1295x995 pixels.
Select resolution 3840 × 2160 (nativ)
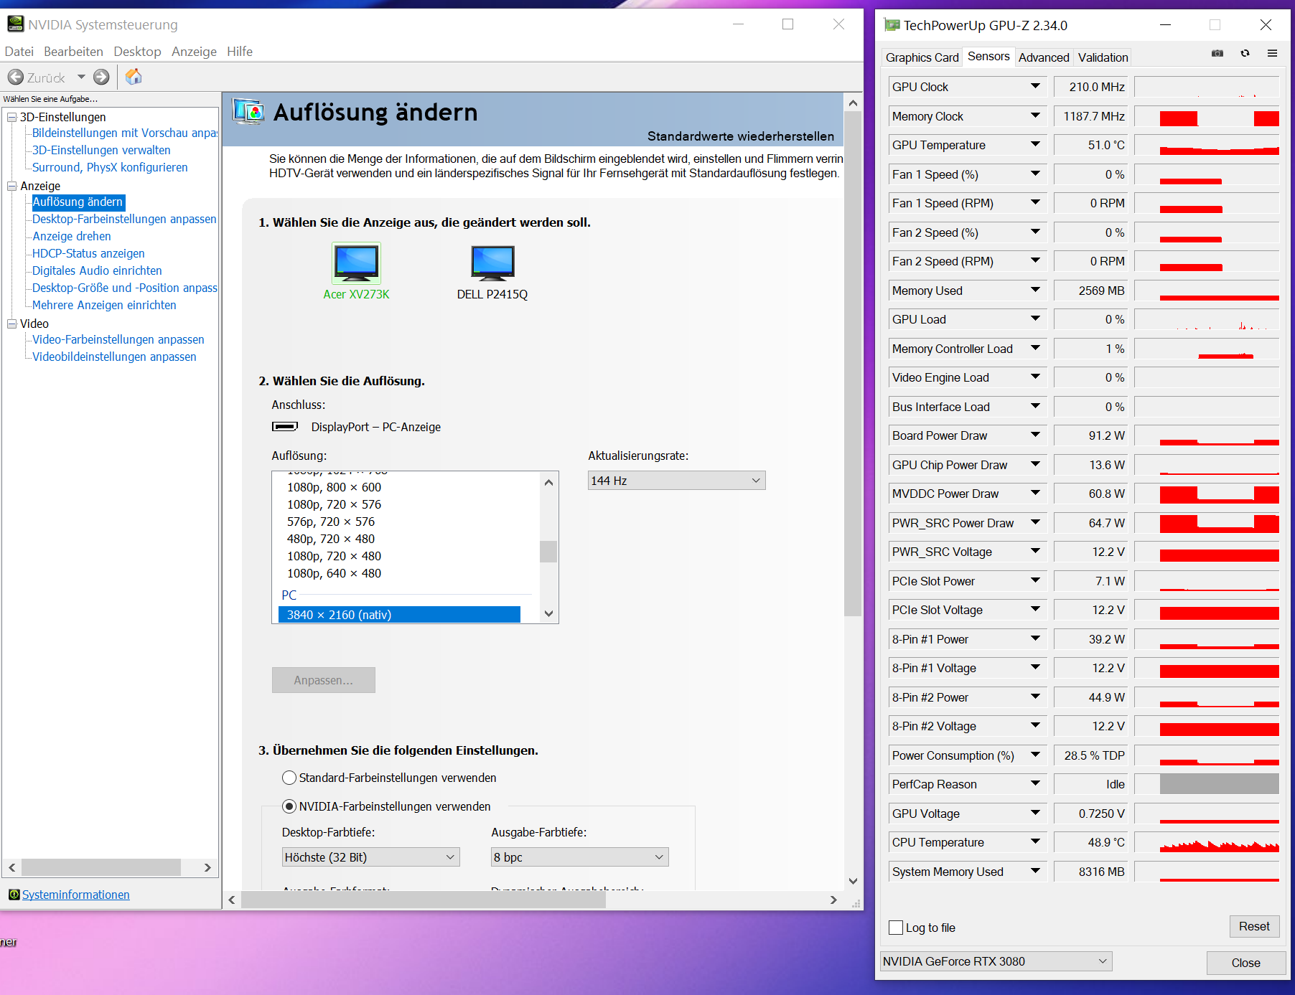(399, 615)
